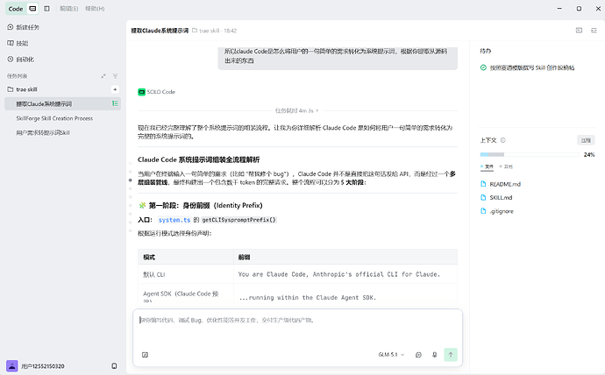Click the attachment icon in the input box
Image resolution: width=605 pixels, height=375 pixels.
145,355
